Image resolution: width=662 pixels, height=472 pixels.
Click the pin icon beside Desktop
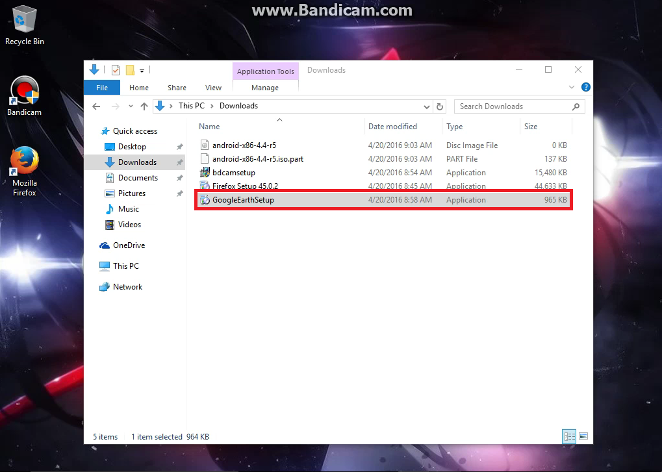(180, 147)
